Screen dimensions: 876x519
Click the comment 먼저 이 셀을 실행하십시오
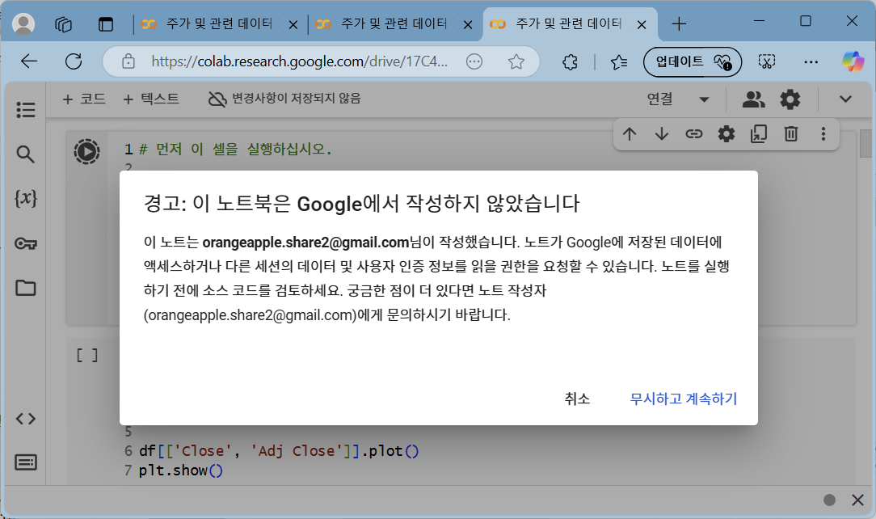[x=235, y=150]
